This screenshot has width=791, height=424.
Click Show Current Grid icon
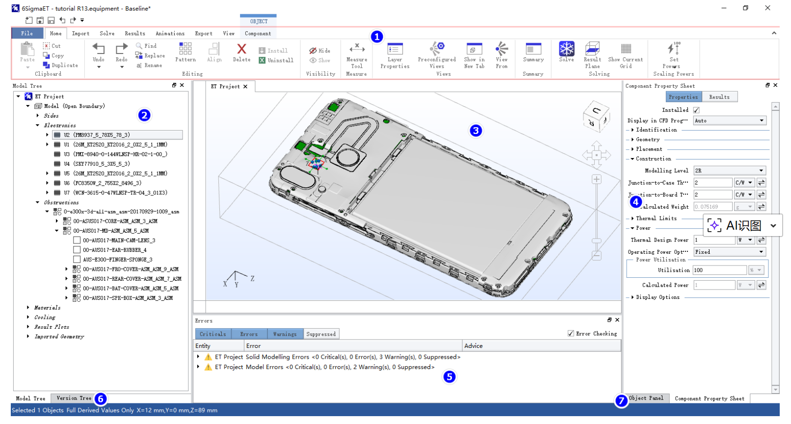click(x=626, y=49)
